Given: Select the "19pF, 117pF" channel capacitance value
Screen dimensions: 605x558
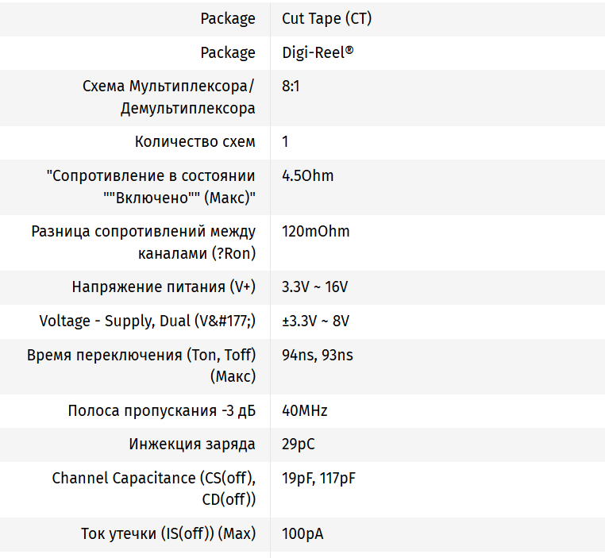Looking at the screenshot, I should coord(319,477).
